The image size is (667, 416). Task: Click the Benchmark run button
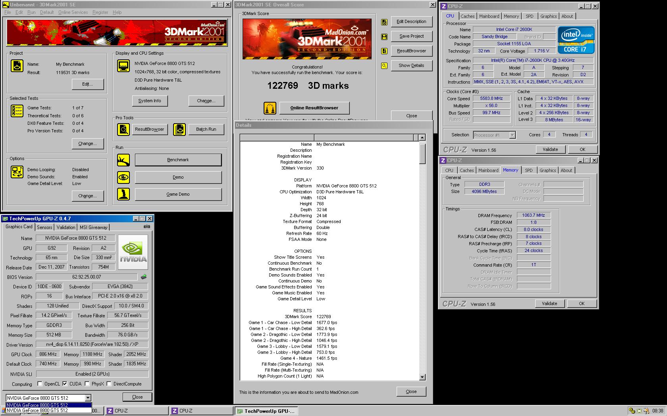click(x=178, y=160)
